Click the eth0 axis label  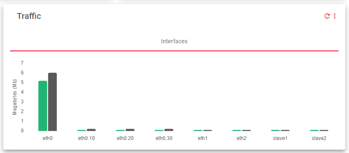48,138
